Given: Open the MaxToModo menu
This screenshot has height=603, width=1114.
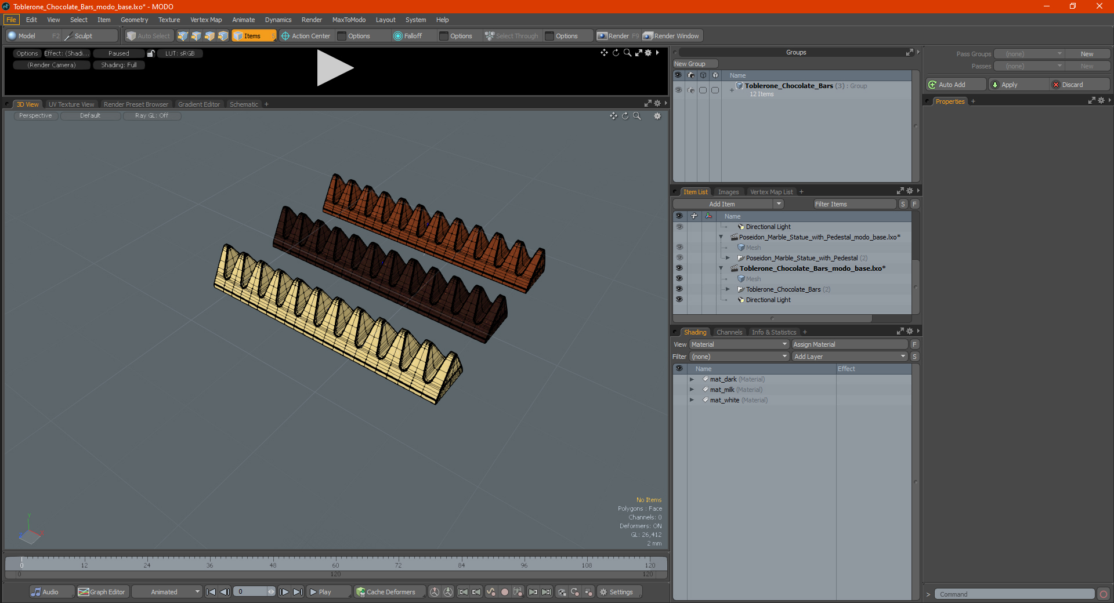Looking at the screenshot, I should click(x=349, y=20).
